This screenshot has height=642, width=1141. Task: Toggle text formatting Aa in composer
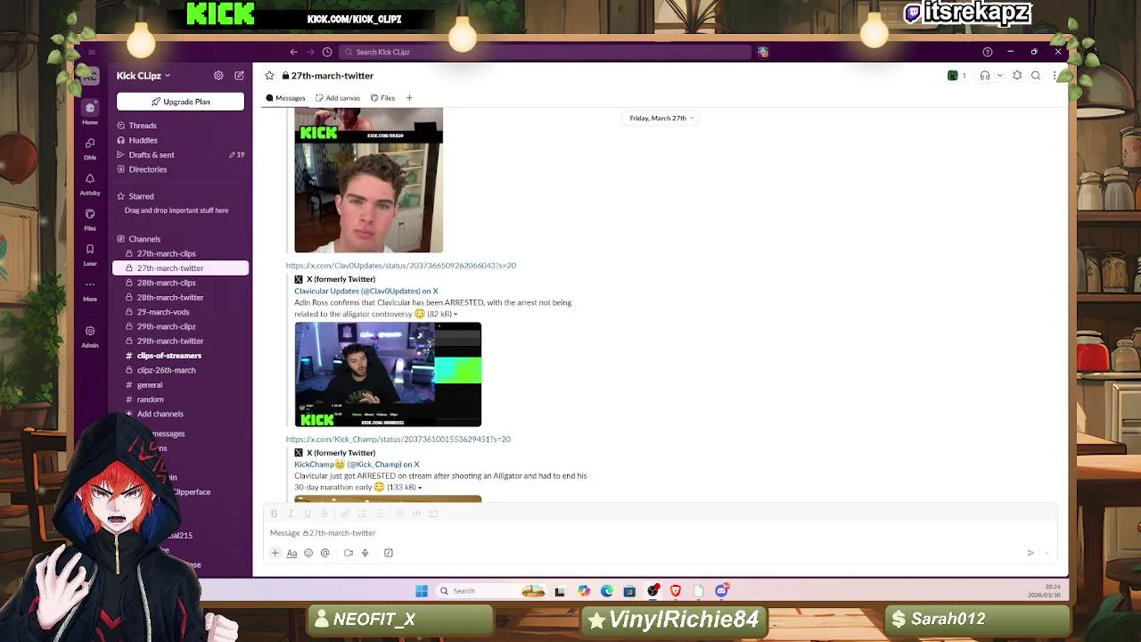click(291, 553)
